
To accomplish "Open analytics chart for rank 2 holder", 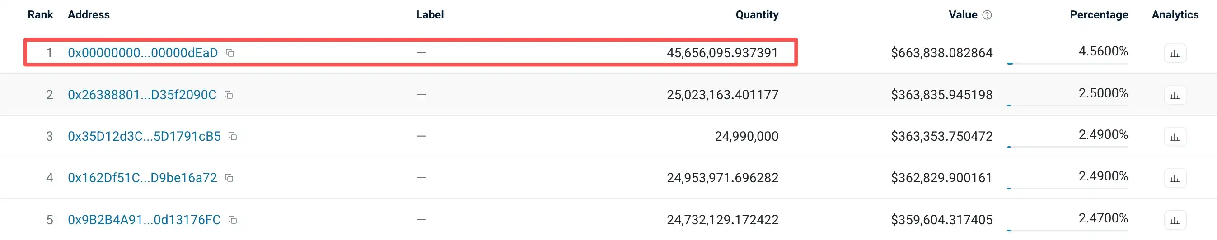I will click(1175, 95).
